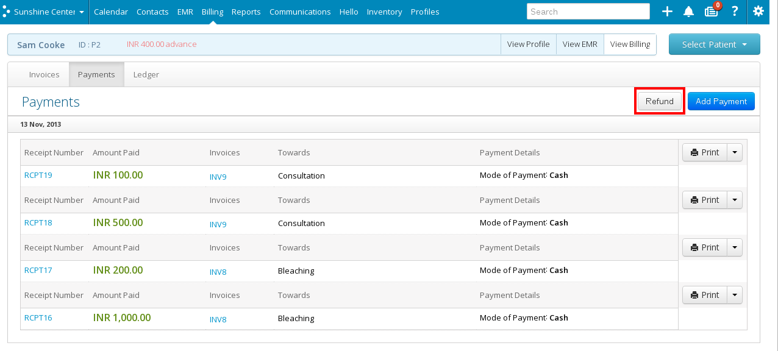778x351 pixels.
Task: Click the INR 400.00 advance text
Action: click(162, 44)
